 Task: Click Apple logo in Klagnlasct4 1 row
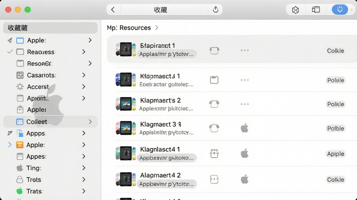click(244, 153)
